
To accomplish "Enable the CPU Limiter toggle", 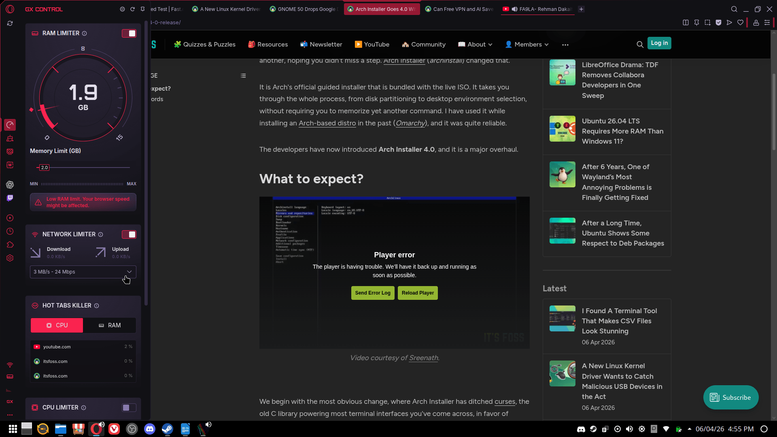I will [x=129, y=407].
